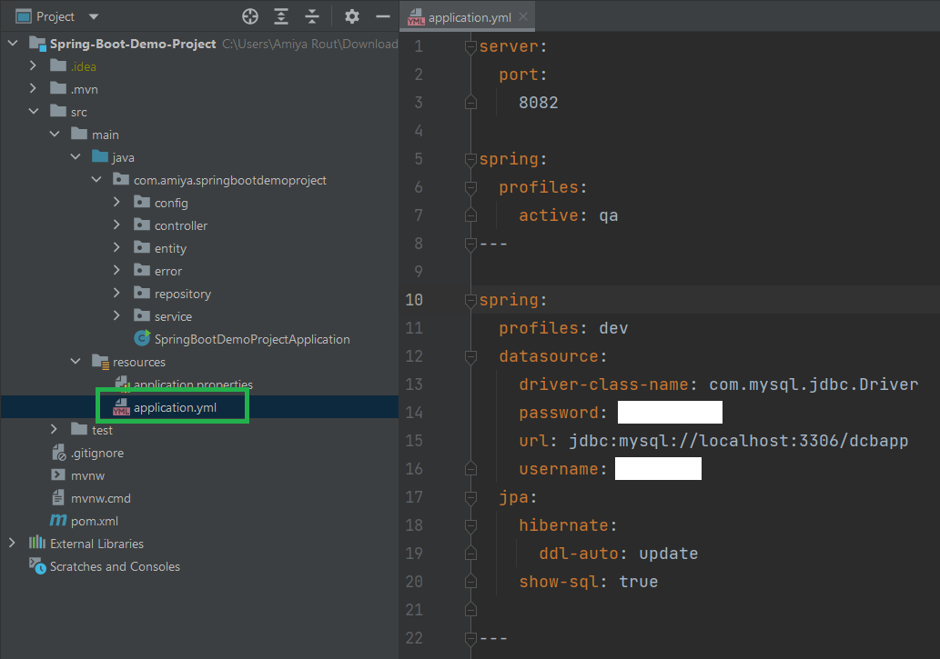940x659 pixels.
Task: Collapse the src folder
Action: [x=35, y=111]
